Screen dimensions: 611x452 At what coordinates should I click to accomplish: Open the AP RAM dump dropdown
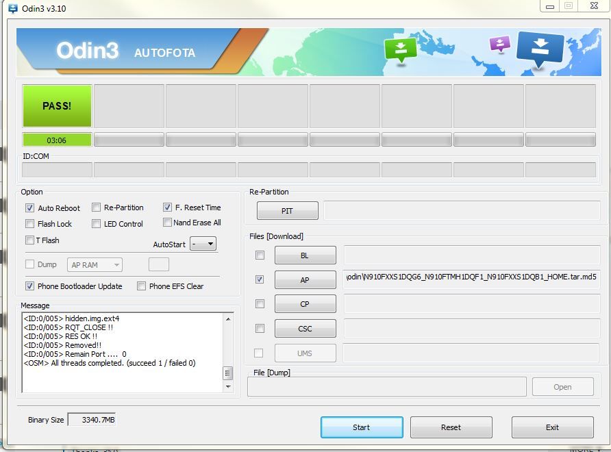95,265
